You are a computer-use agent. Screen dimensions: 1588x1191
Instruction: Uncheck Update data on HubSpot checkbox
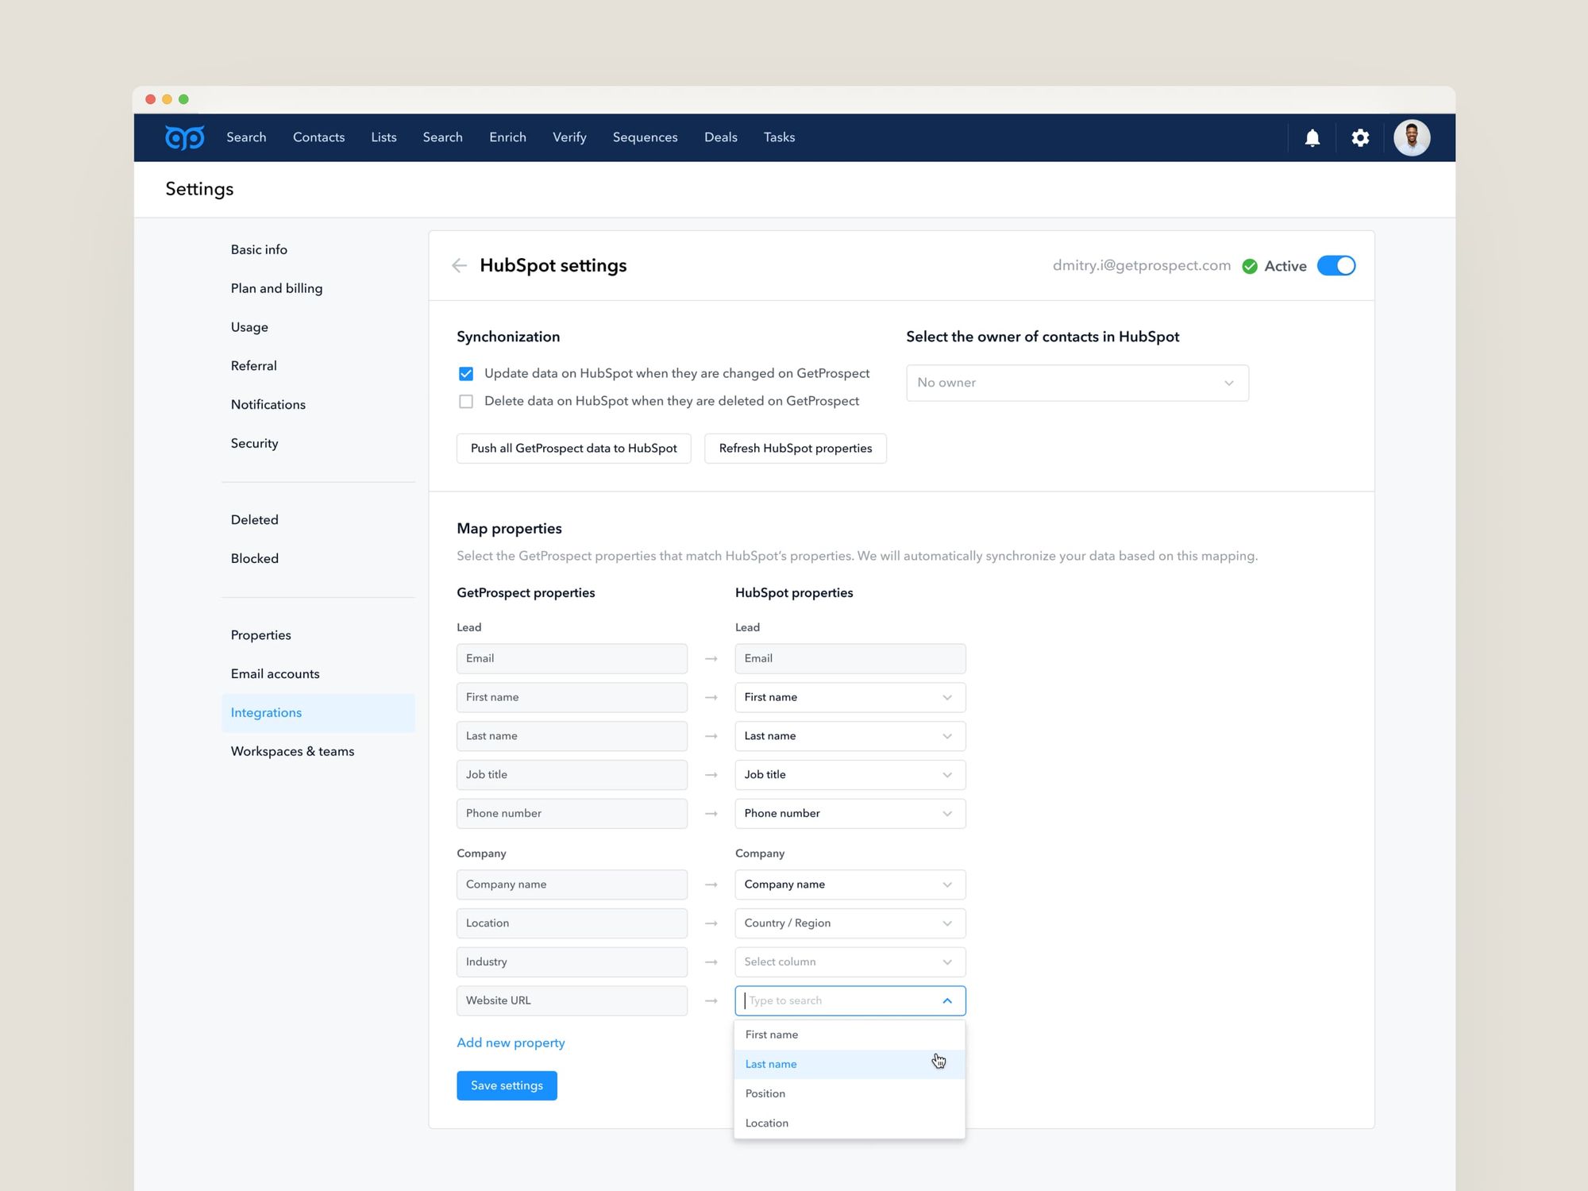466,374
